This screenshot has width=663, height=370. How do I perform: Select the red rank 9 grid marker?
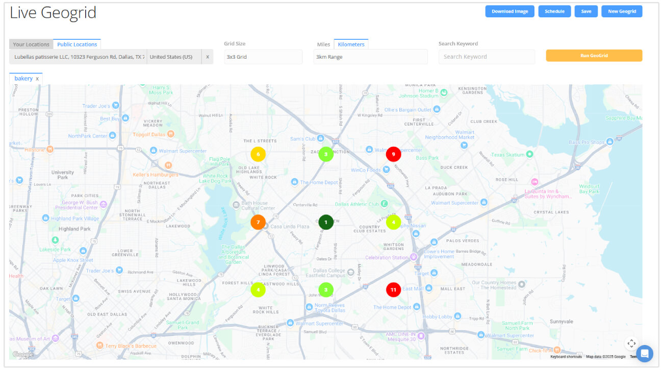point(393,154)
